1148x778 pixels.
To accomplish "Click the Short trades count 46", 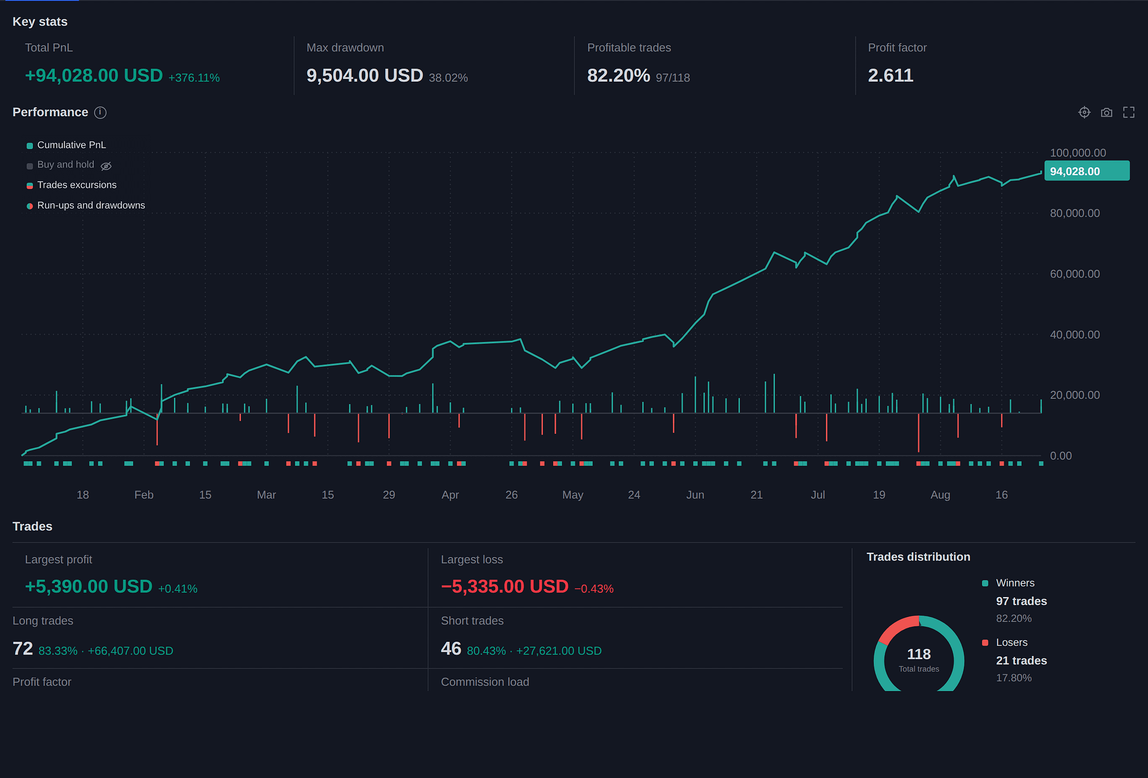I will (451, 648).
